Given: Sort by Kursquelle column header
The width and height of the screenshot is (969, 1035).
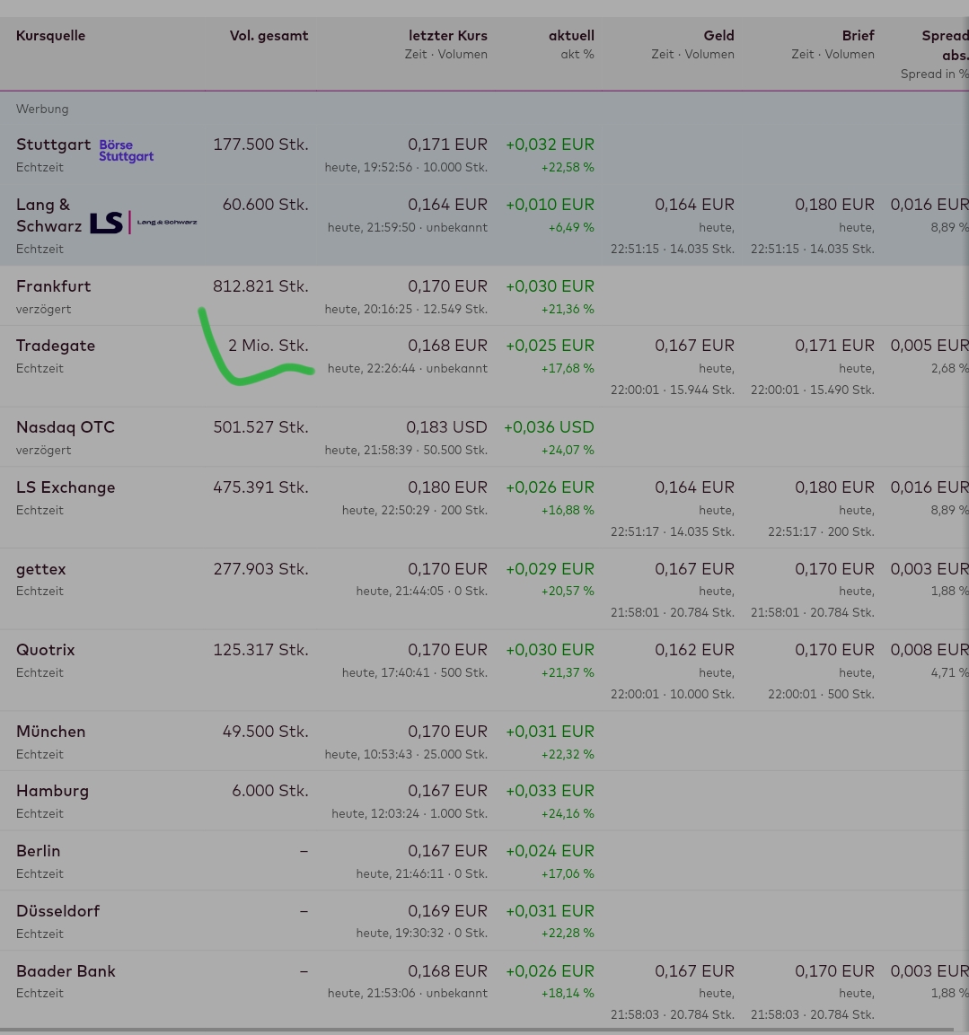Looking at the screenshot, I should tap(51, 36).
